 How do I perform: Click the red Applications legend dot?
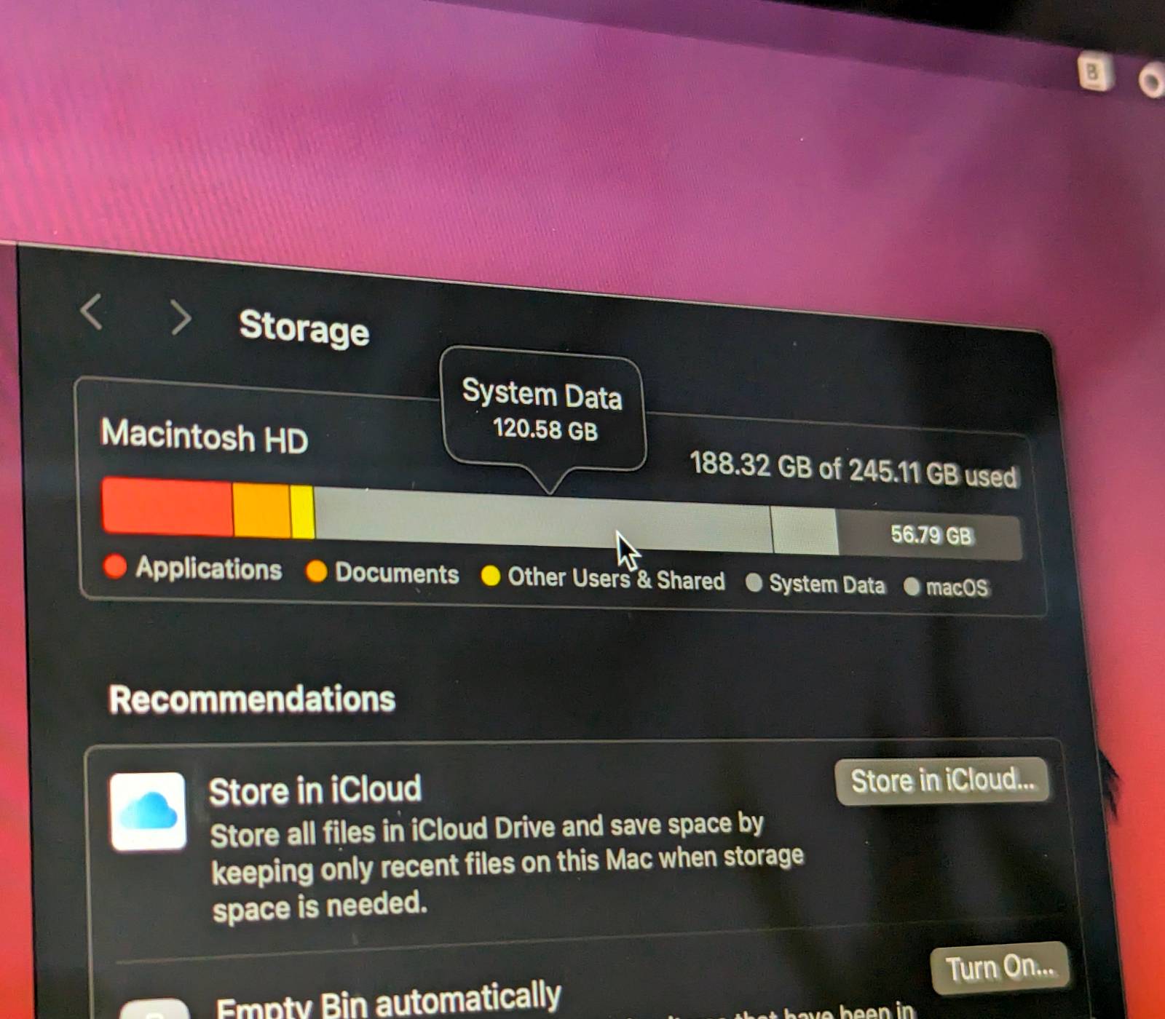[115, 566]
